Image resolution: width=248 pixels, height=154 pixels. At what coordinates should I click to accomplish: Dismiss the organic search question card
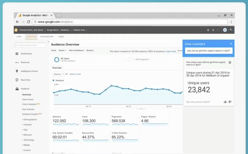[x=230, y=63]
